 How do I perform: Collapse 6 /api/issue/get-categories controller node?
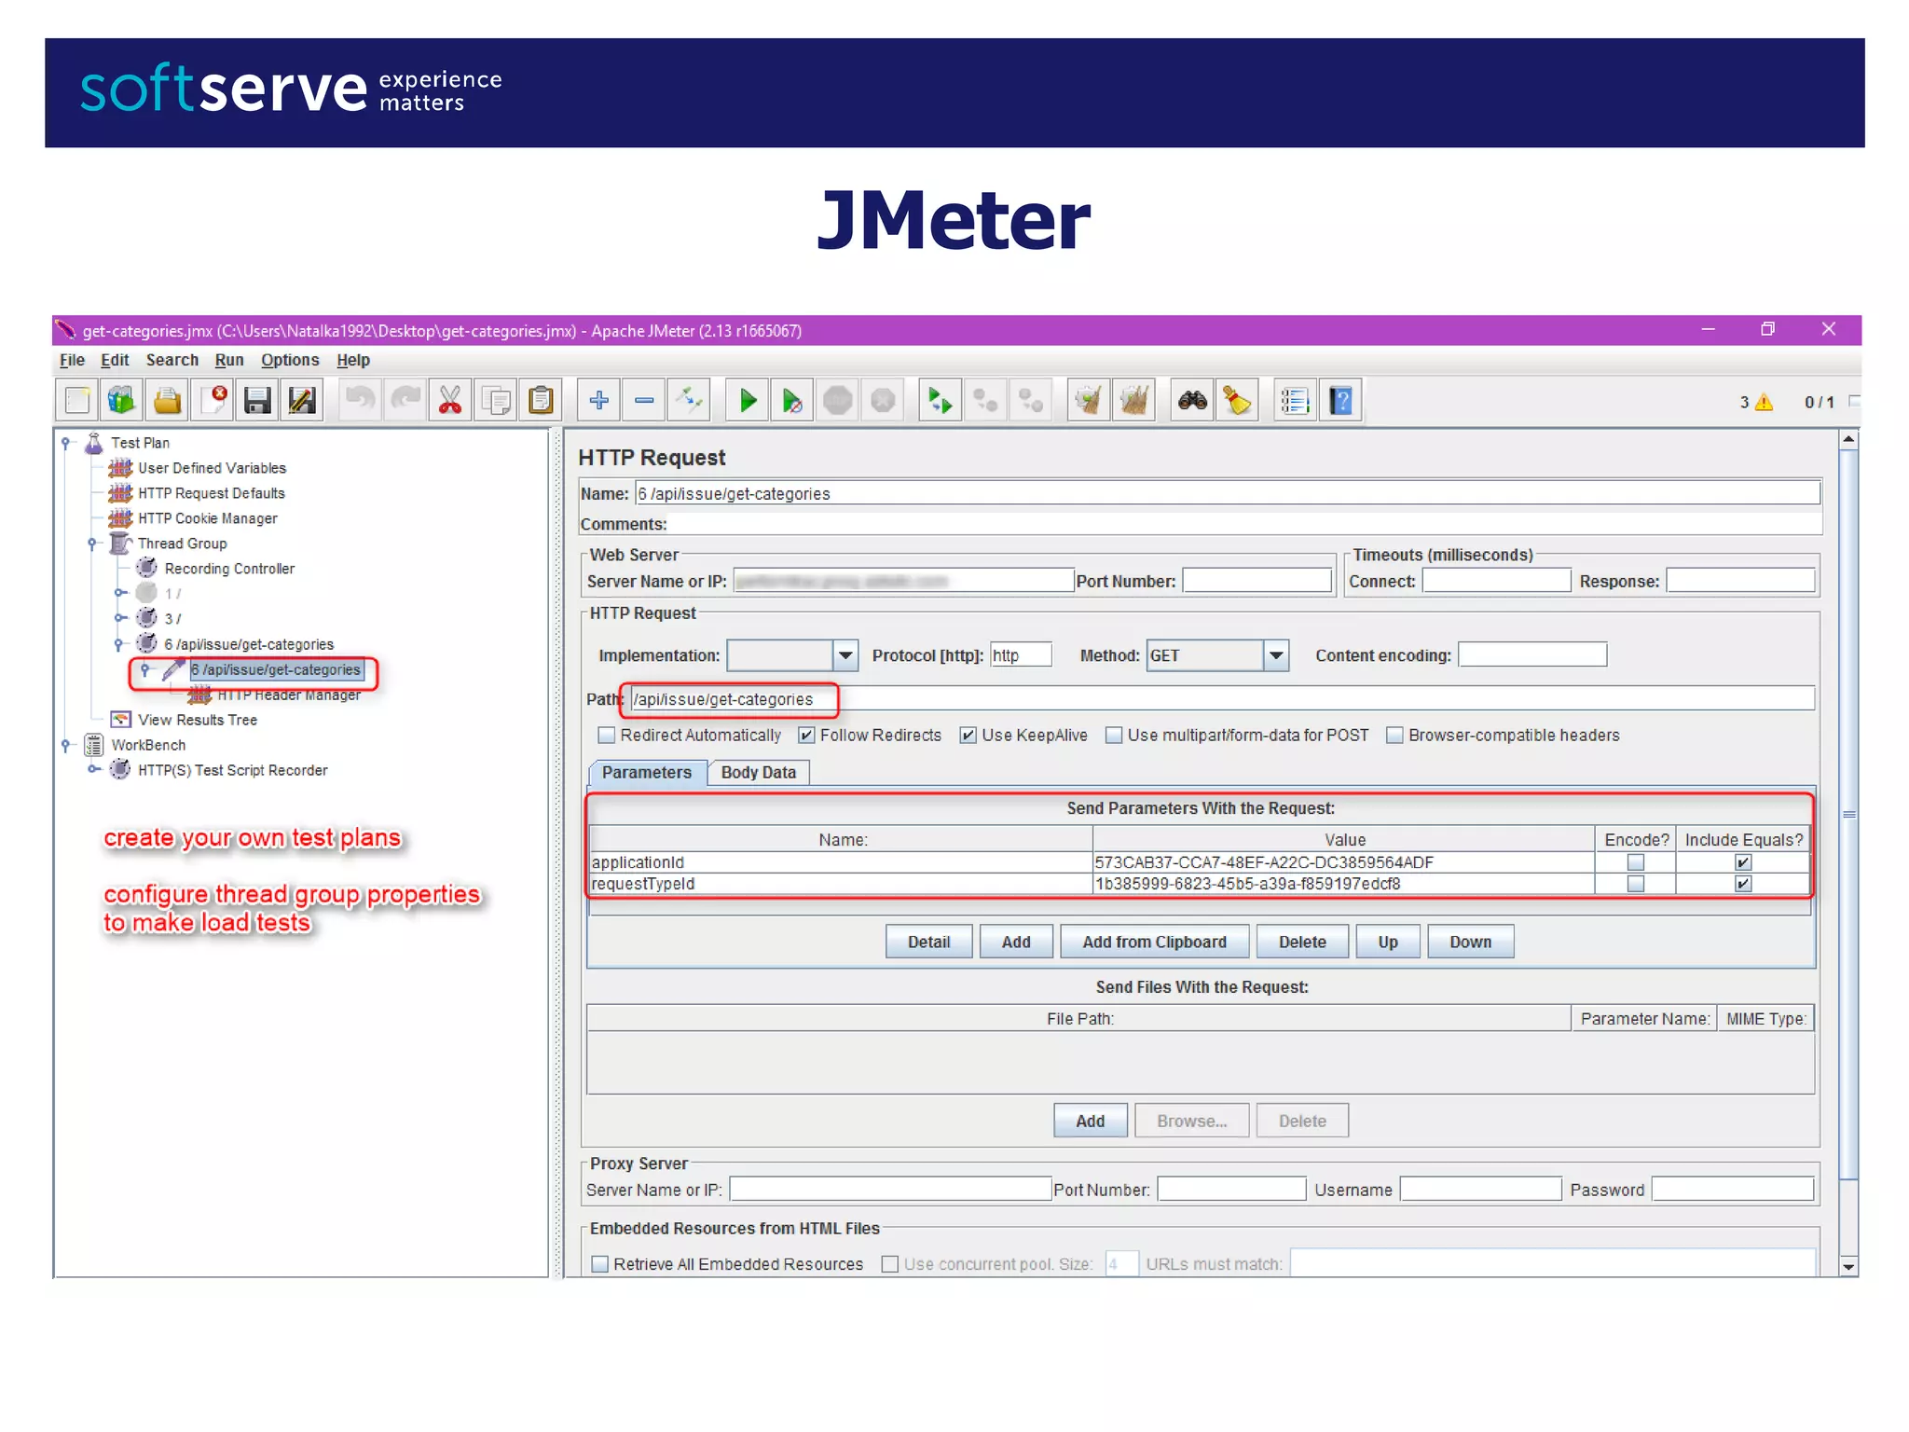click(119, 644)
